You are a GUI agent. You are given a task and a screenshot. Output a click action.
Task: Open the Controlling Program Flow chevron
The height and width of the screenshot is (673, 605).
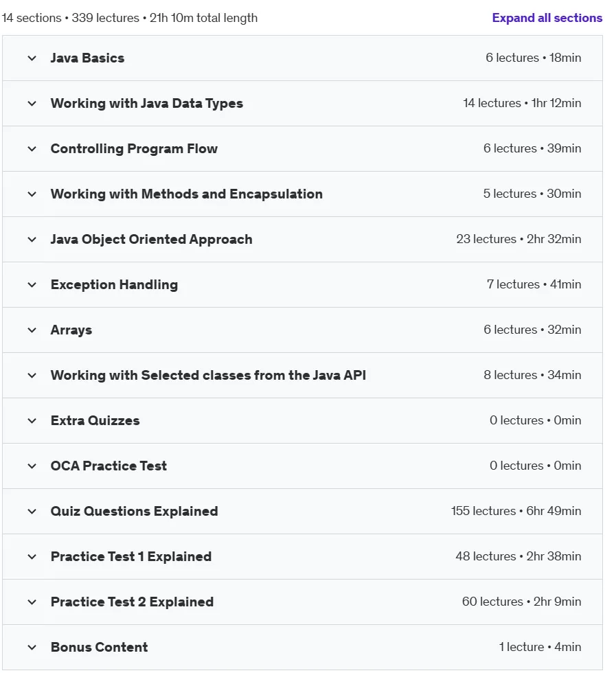tap(32, 149)
